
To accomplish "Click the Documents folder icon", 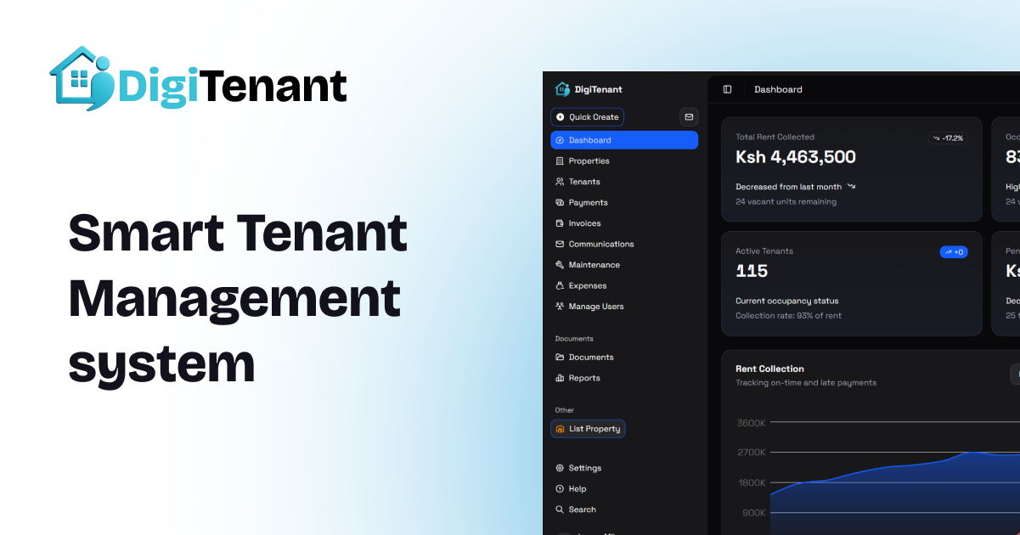I will coord(560,358).
